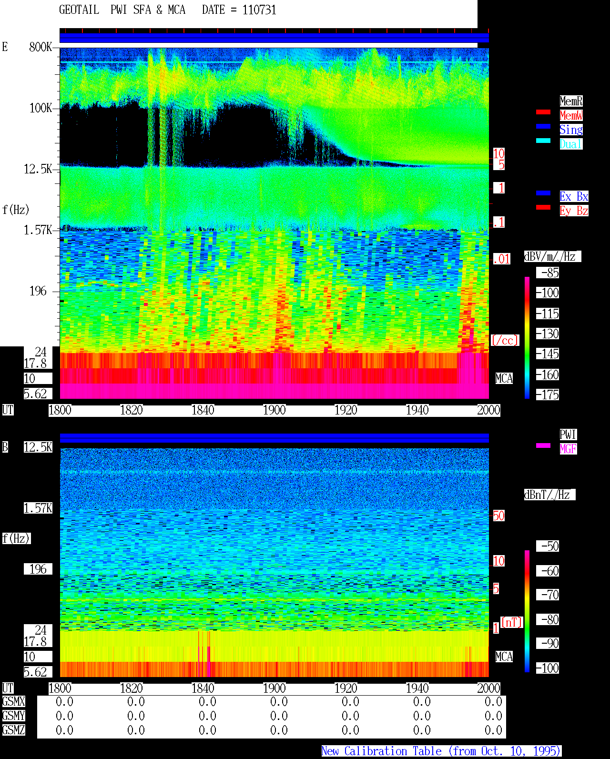Image resolution: width=610 pixels, height=759 pixels.
Task: Click the 1840 UT tick on magnetic panel
Action: click(203, 688)
